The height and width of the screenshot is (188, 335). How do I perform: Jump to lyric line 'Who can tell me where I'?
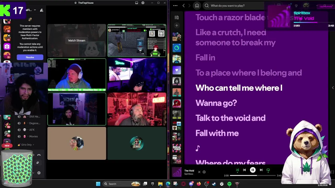point(239,88)
